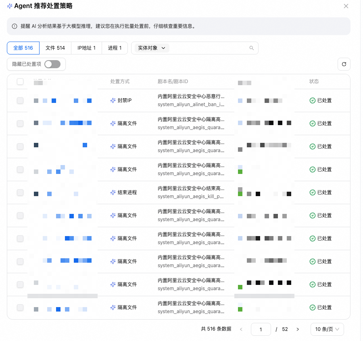Click the sparkle icon next to the dialog title

pos(10,6)
